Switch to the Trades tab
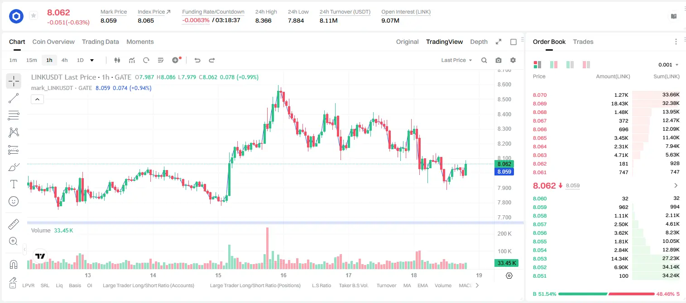 tap(583, 42)
